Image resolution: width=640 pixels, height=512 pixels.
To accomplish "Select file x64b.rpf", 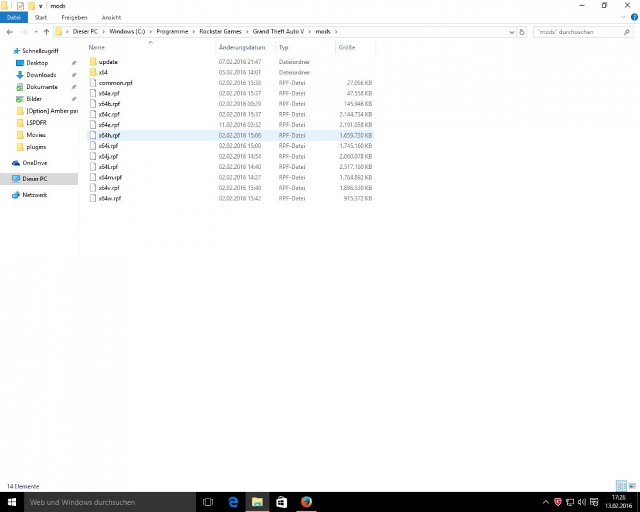I will click(x=109, y=104).
